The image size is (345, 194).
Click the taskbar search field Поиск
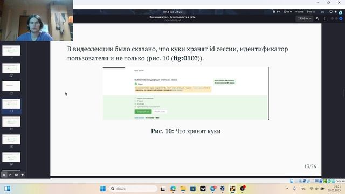tap(133, 189)
